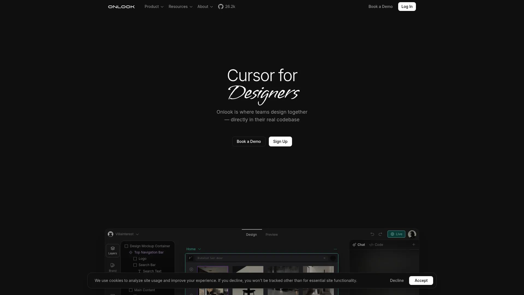The width and height of the screenshot is (524, 295).
Task: Click the dark profile circle in mockup bar
Action: pyautogui.click(x=333, y=258)
